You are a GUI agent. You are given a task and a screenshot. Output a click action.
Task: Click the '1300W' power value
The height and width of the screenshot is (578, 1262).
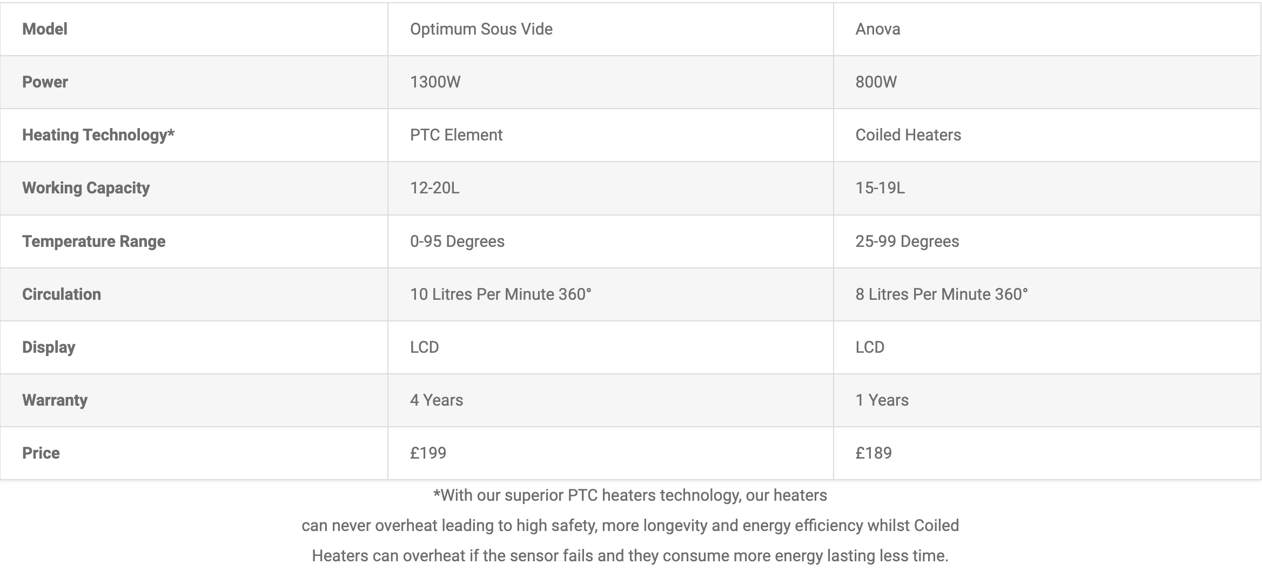click(435, 82)
